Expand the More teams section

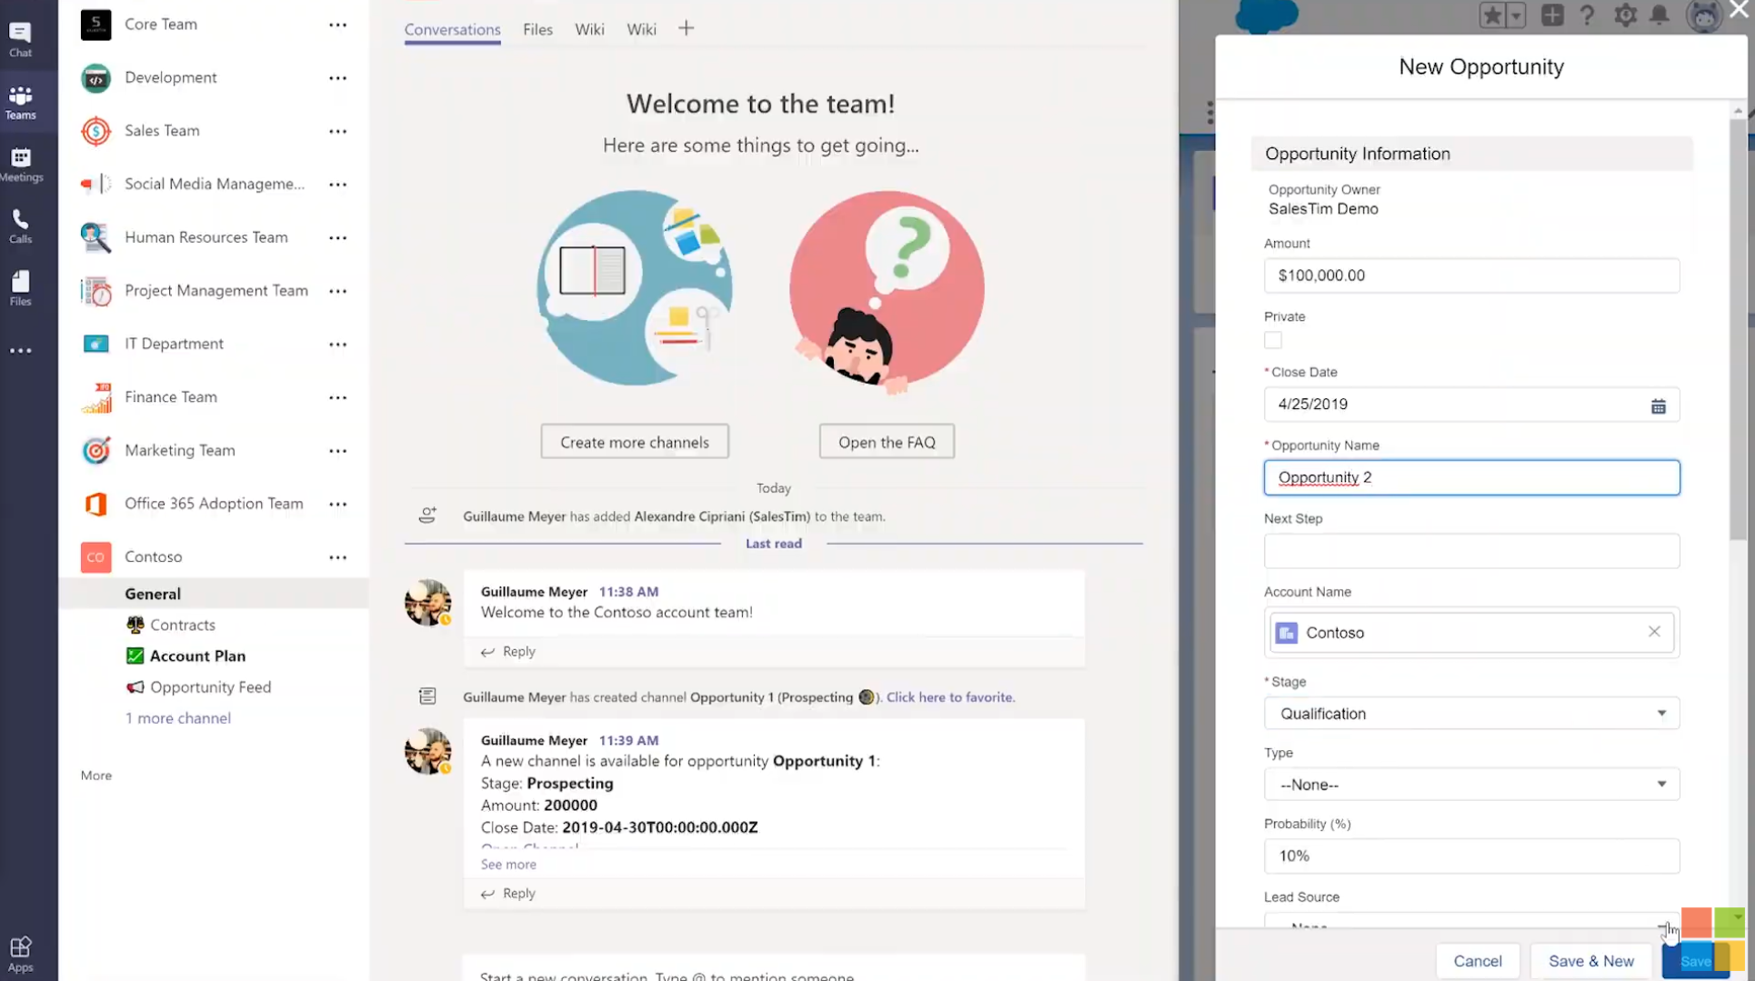coord(96,776)
